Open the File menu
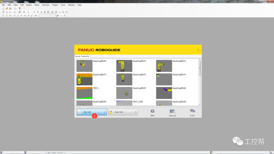 [4, 5]
